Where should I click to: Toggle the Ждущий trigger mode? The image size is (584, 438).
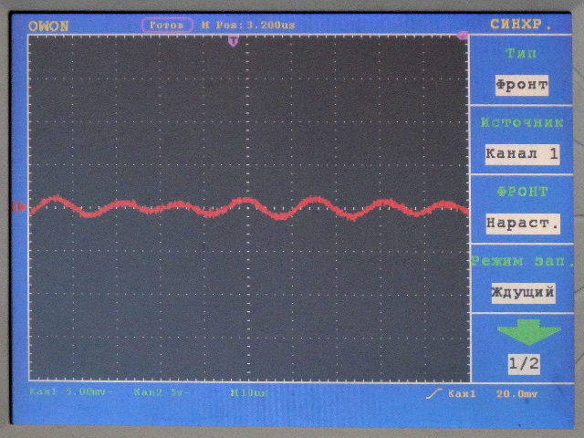tap(522, 293)
